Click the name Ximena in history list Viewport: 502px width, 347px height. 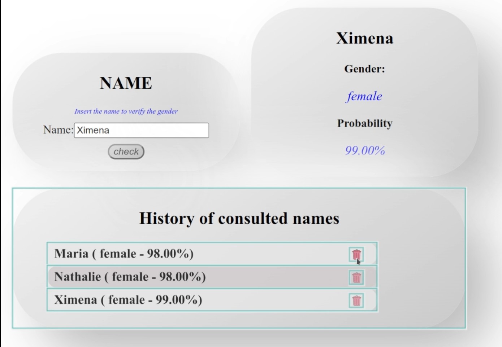click(75, 300)
